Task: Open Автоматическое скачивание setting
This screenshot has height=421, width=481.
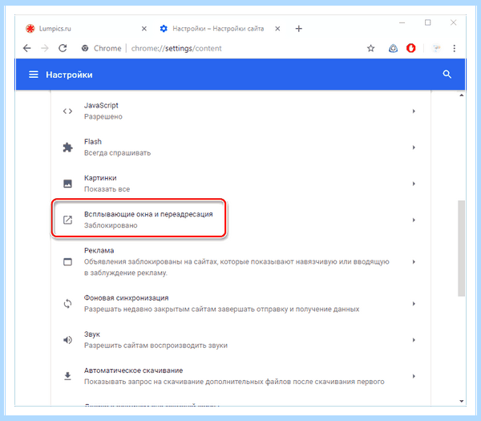Action: 240,376
